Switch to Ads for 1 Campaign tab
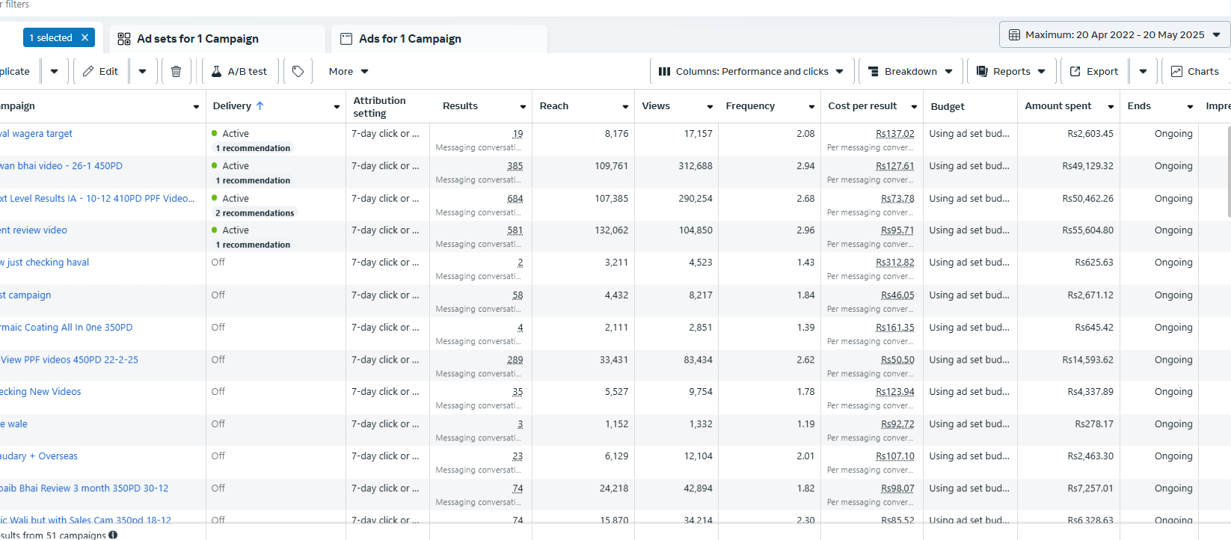 tap(410, 39)
